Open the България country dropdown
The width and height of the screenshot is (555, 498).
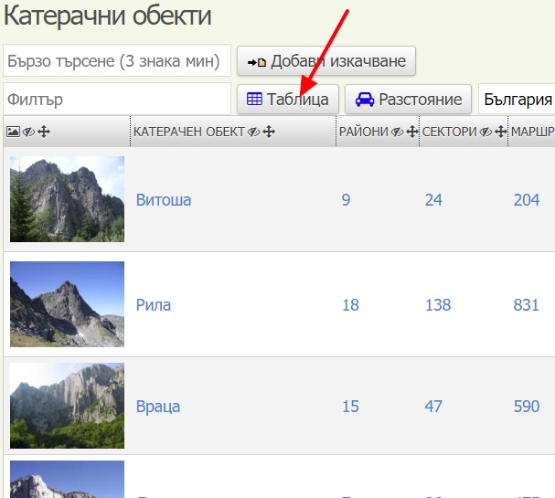pos(518,99)
